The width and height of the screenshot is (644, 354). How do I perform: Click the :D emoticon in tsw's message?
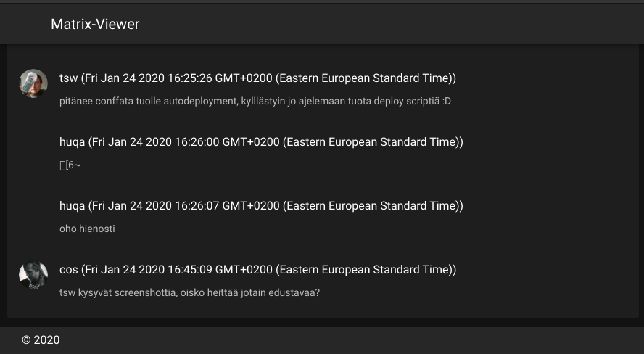(446, 101)
